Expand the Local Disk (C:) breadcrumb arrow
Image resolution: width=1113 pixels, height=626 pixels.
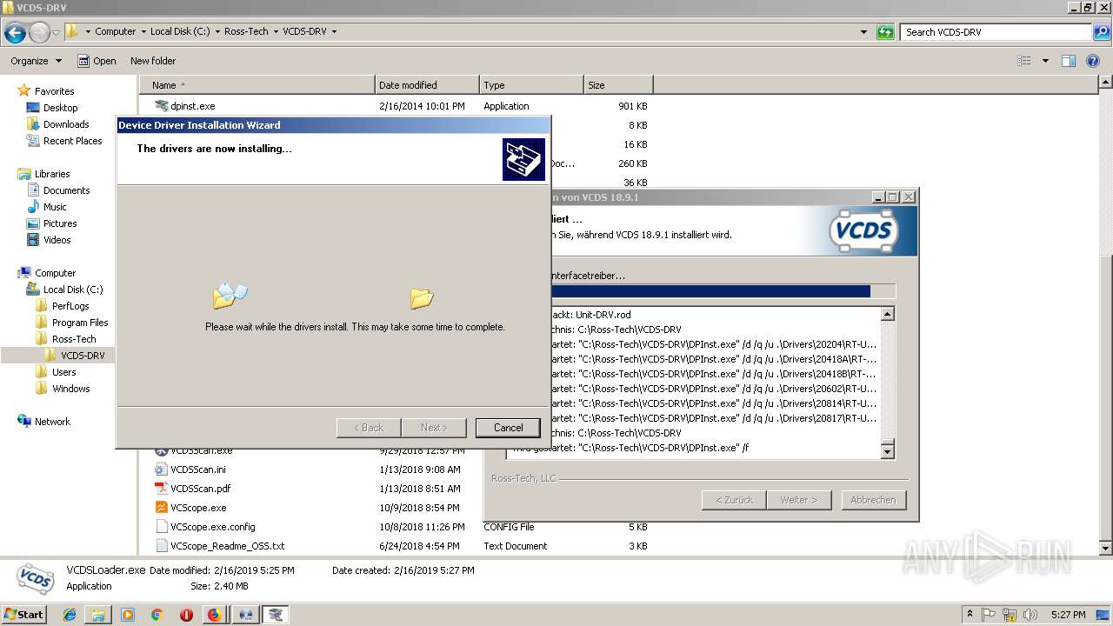[217, 32]
